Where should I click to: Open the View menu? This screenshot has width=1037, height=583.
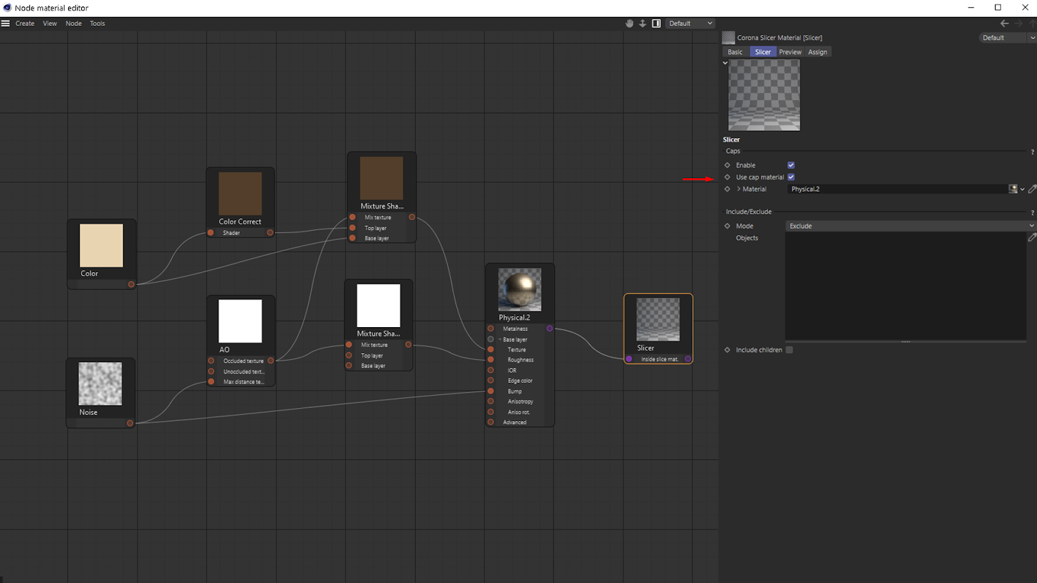click(50, 23)
